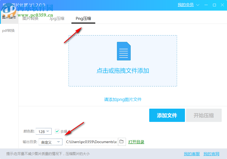Open the output folder via 打开目录 link
Viewport: 227px width, 159px height.
click(x=136, y=142)
